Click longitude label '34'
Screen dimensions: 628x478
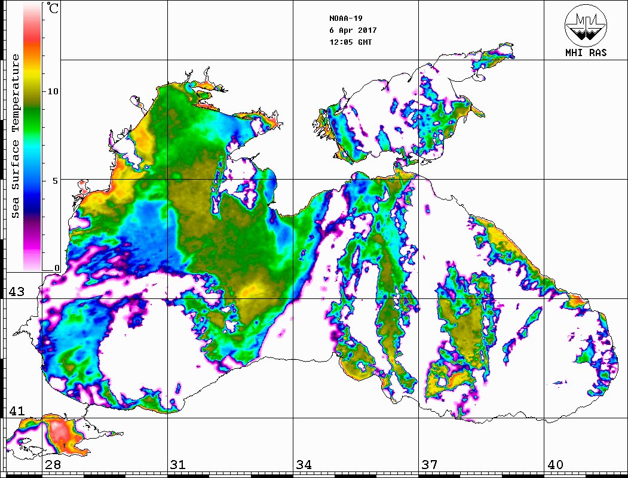(304, 465)
